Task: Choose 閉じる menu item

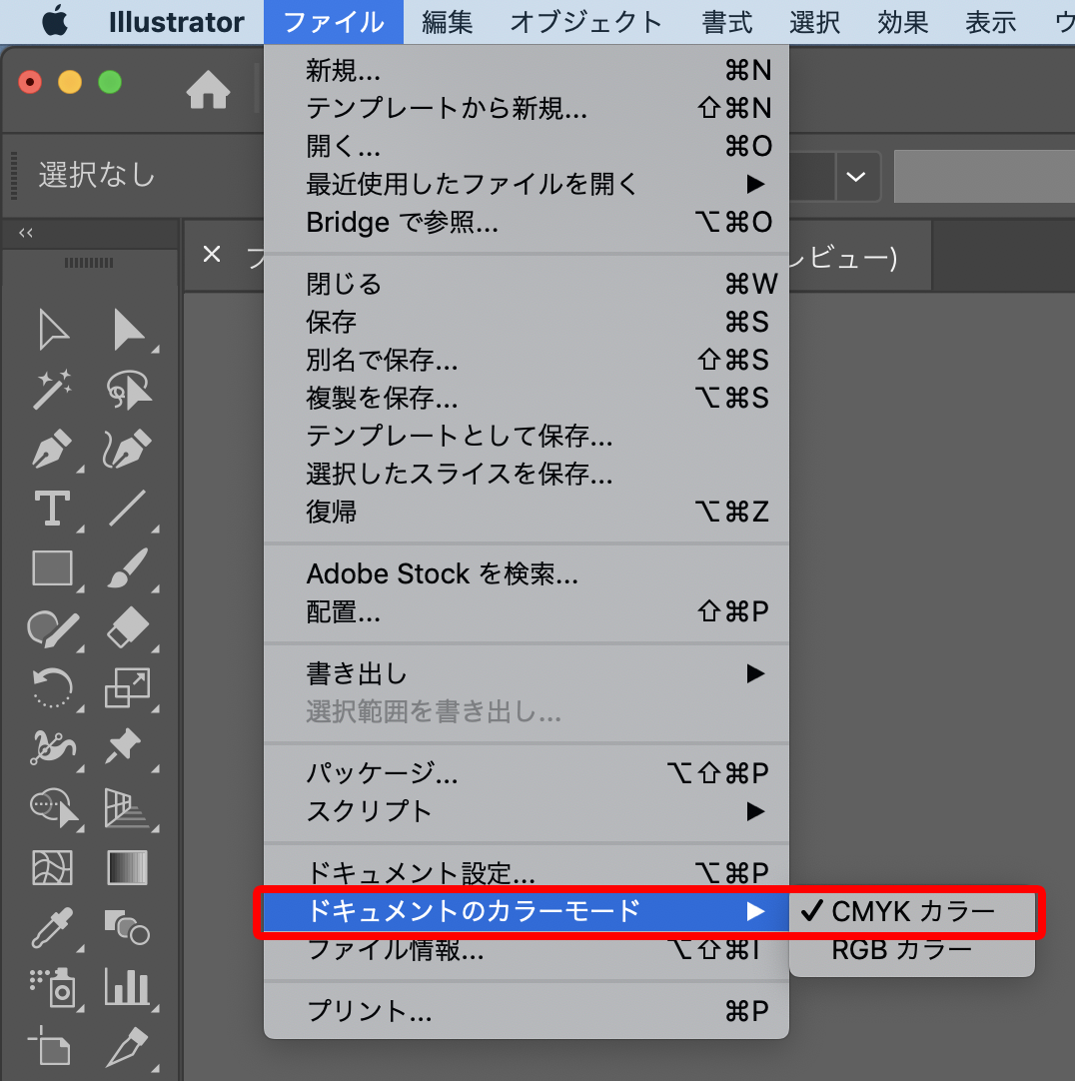Action: click(527, 284)
